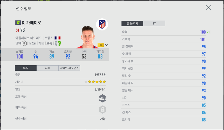Close the player info dialog
This screenshot has width=224, height=130.
pos(208,8)
